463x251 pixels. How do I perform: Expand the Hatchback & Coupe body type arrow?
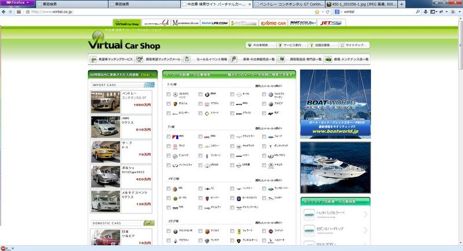[365, 215]
